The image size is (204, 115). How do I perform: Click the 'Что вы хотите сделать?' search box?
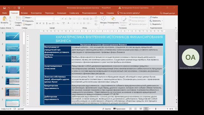(128, 13)
